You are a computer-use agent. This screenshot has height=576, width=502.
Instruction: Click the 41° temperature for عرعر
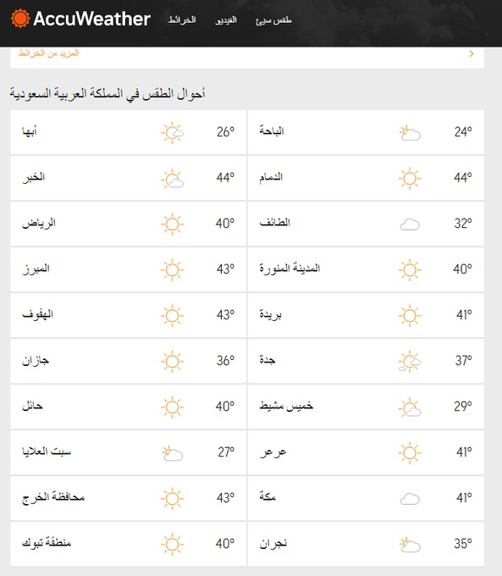464,451
